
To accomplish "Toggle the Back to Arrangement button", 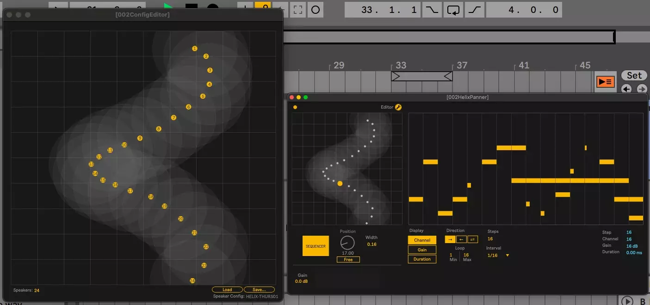I will (x=605, y=82).
